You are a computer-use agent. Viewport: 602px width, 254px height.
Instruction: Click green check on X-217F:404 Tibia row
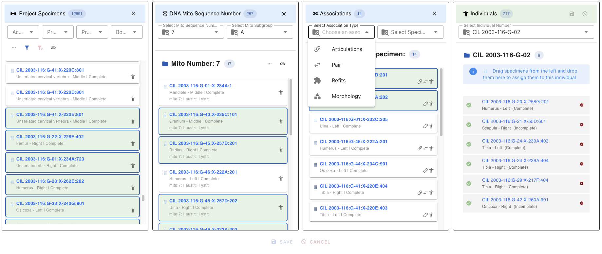469,183
